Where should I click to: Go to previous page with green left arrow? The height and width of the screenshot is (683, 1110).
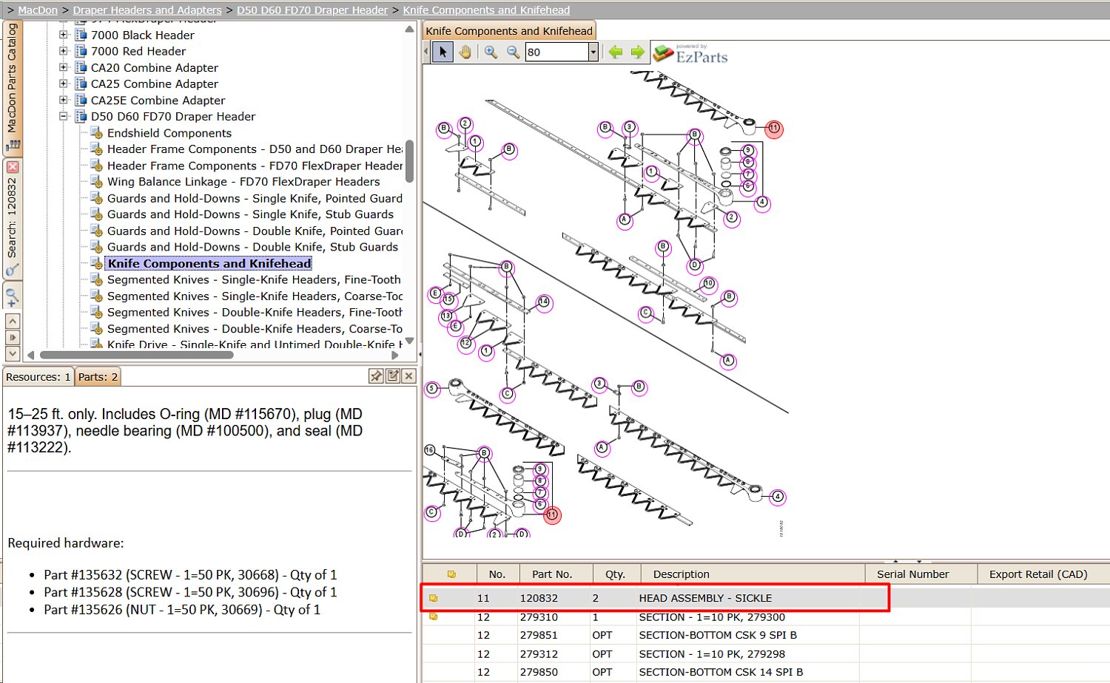pos(616,52)
